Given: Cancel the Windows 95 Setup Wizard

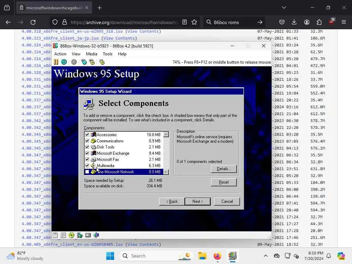Looking at the screenshot, I should [227, 201].
